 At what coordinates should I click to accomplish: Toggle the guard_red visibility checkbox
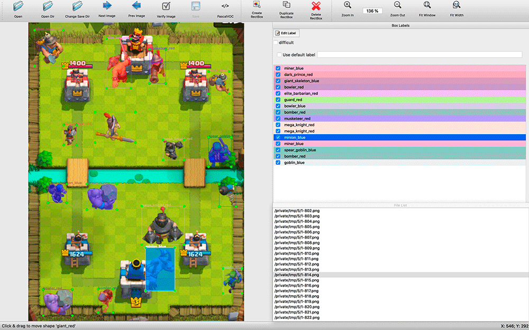278,100
